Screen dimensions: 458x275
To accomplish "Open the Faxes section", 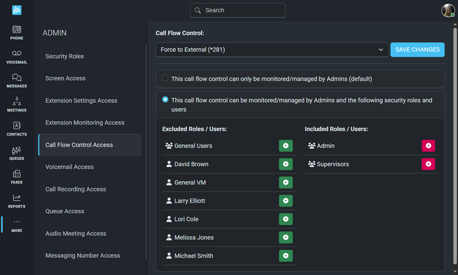I will pos(17,177).
